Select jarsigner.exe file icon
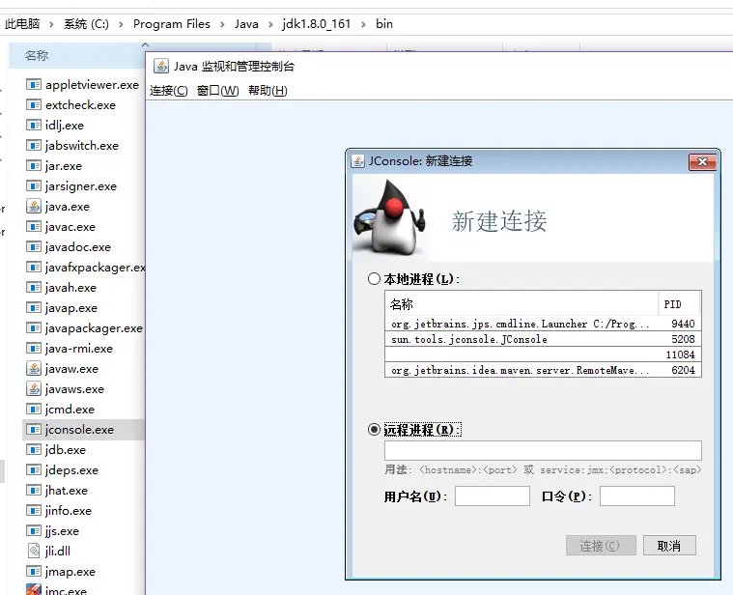 point(34,186)
